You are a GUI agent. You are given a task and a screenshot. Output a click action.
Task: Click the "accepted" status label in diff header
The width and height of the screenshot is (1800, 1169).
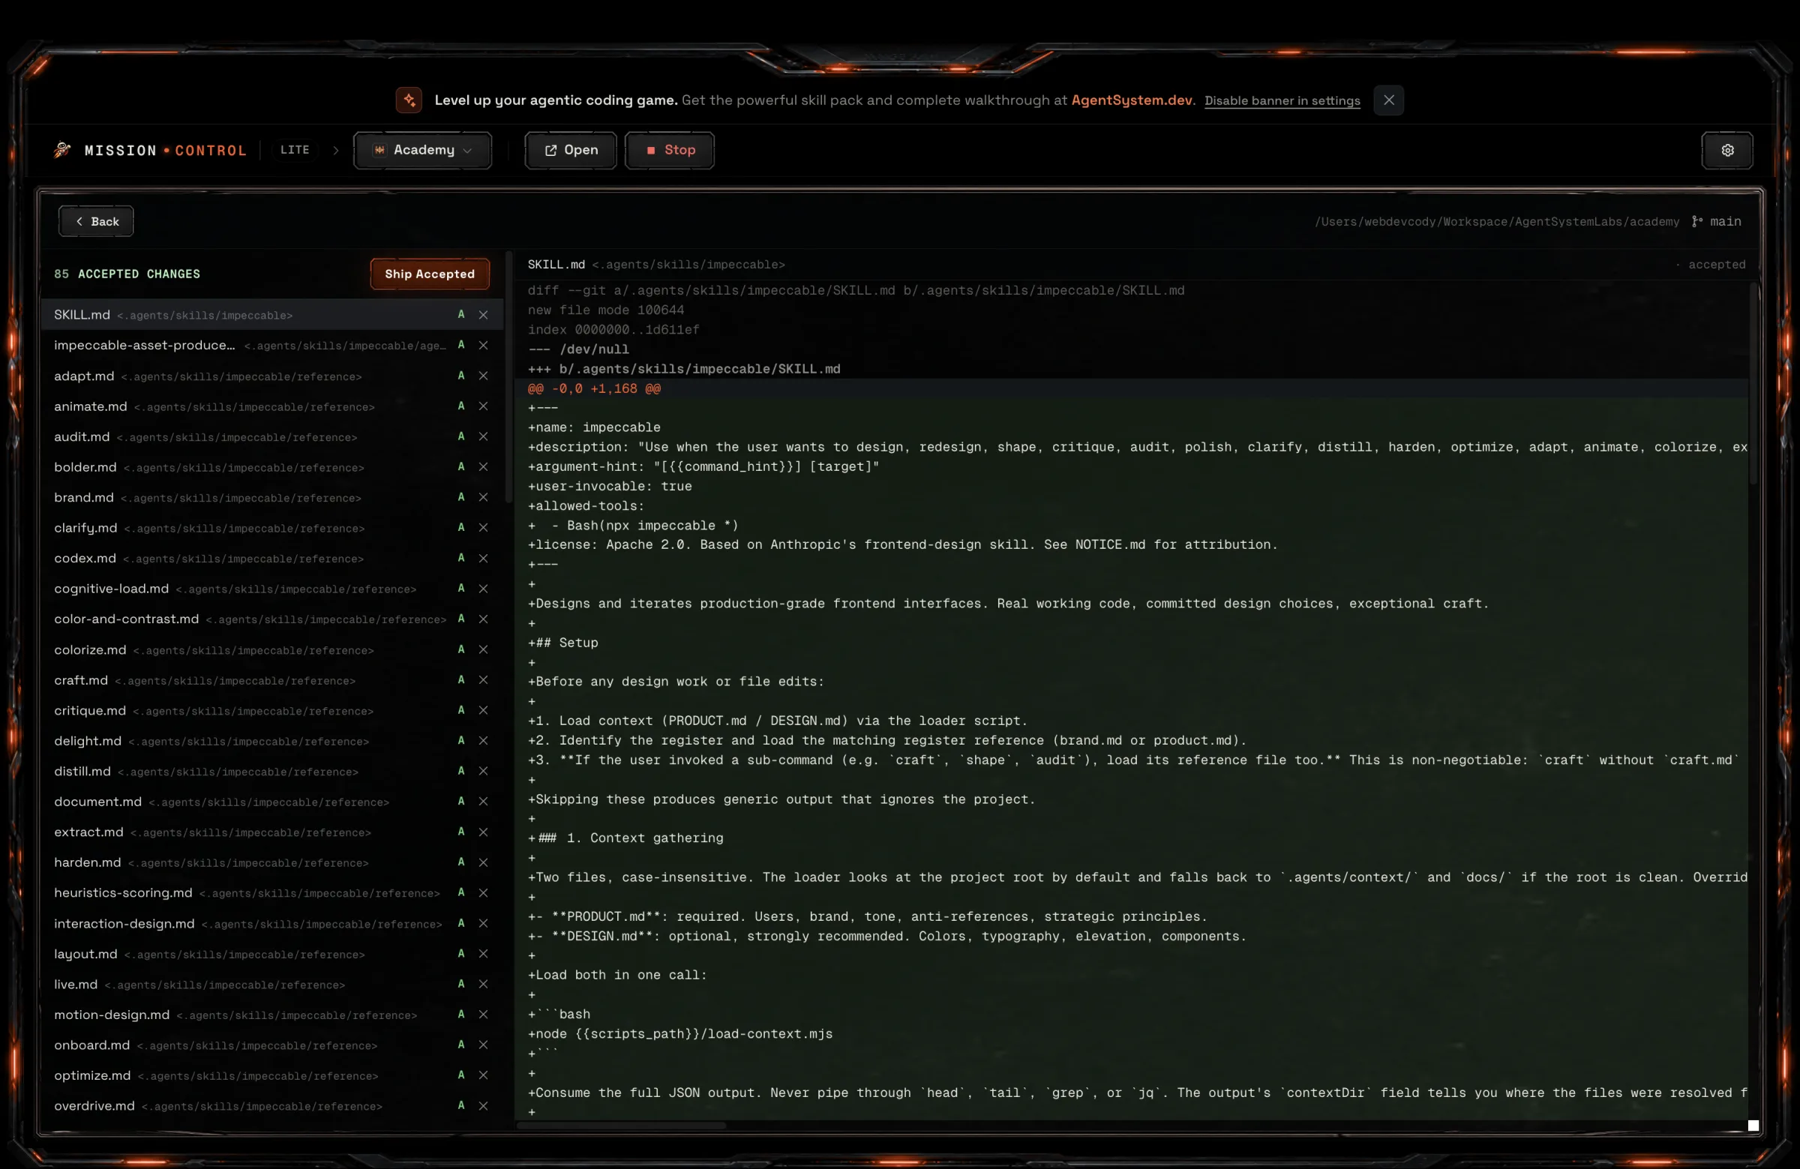(1717, 265)
